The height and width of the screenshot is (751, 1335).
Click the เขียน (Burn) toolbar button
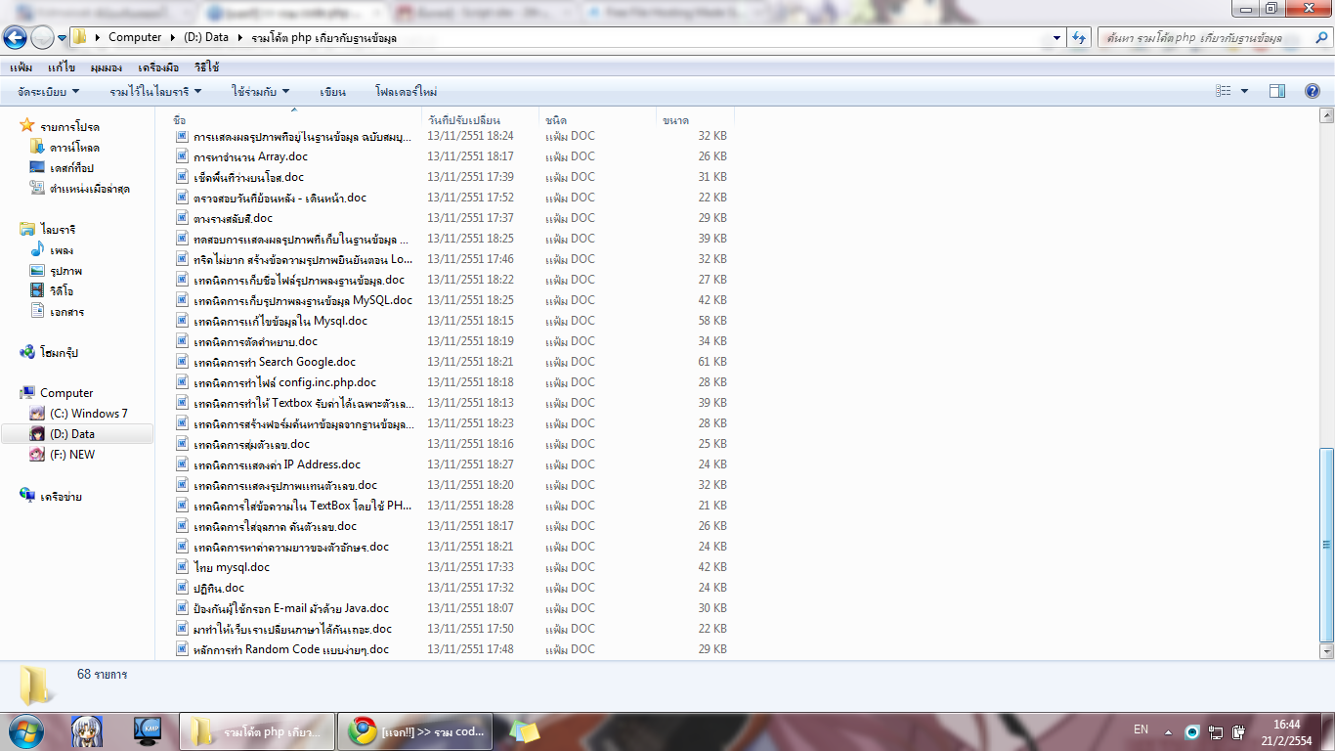tap(332, 91)
